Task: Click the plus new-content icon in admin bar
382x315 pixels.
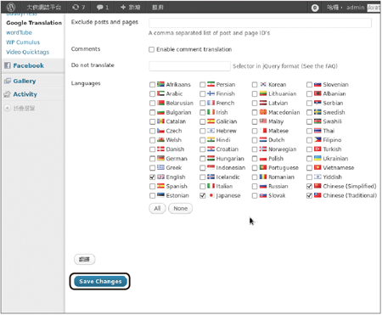Action: point(123,7)
